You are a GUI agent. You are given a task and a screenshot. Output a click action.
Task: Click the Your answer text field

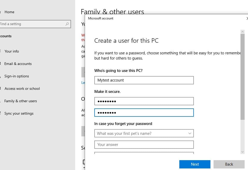pyautogui.click(x=144, y=145)
